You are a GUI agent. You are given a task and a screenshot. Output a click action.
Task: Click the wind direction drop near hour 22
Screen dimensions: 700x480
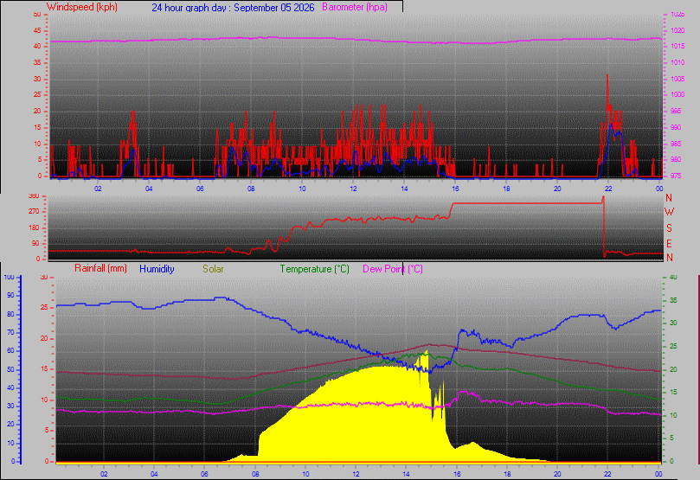pyautogui.click(x=604, y=227)
